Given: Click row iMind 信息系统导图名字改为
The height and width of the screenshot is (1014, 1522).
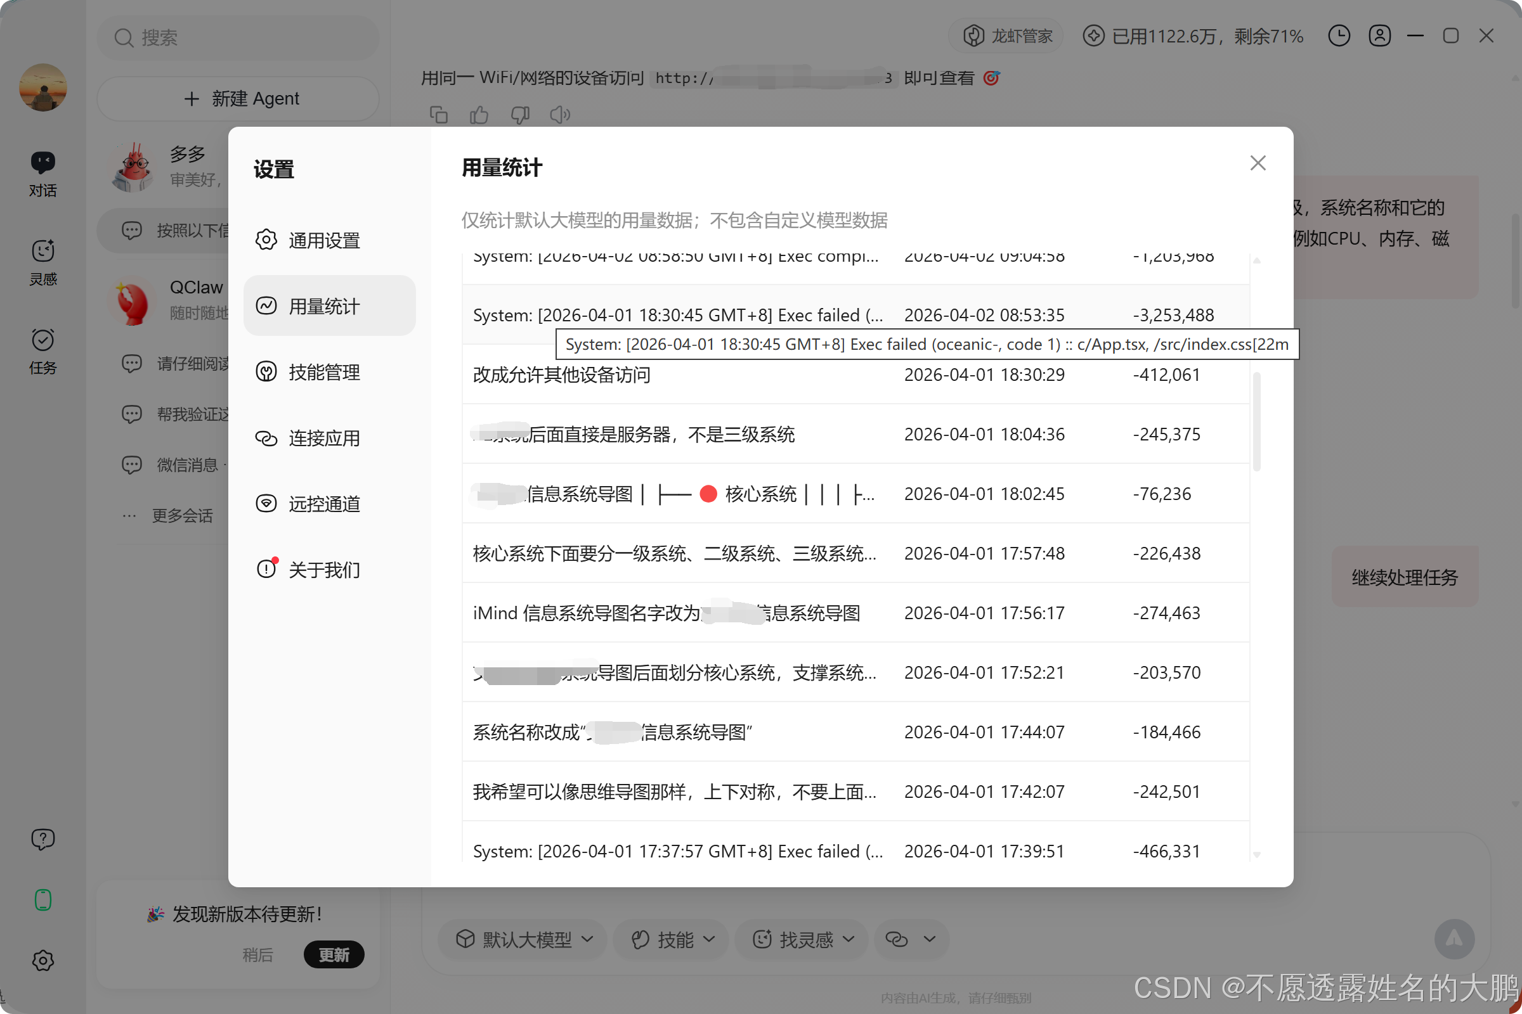Looking at the screenshot, I should (855, 612).
